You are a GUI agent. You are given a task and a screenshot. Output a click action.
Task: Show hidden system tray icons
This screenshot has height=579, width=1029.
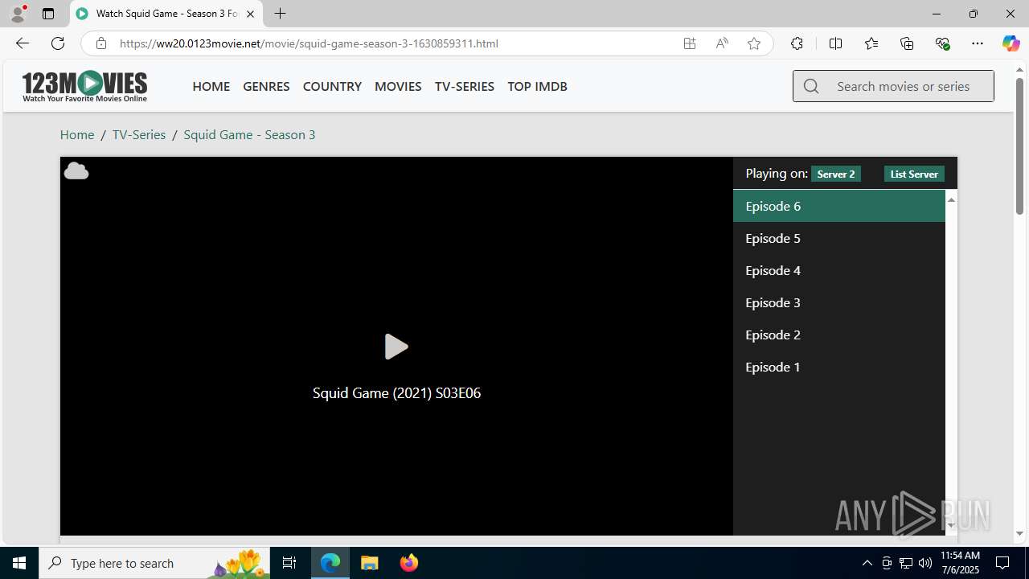[867, 563]
